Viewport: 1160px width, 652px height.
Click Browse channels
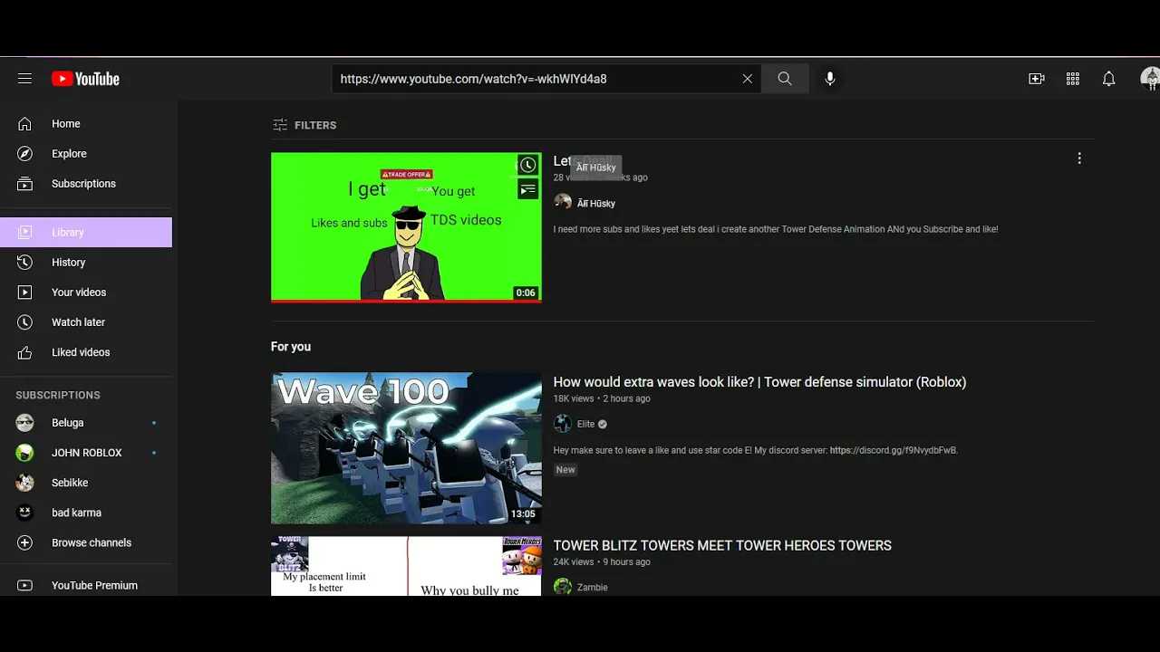click(86, 542)
